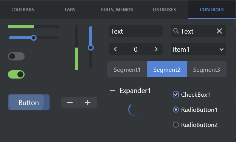
Task: Click the spinning activity indicator
Action: pos(134,110)
